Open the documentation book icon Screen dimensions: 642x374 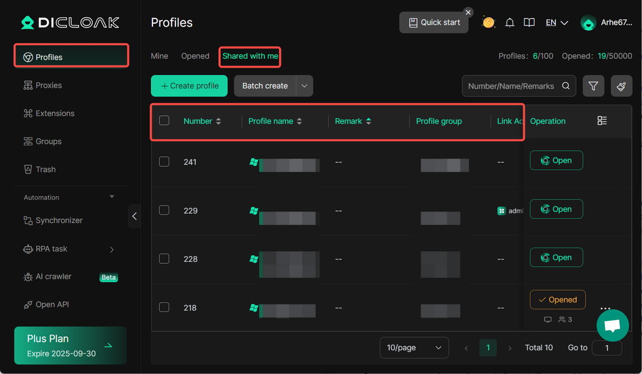coord(529,23)
